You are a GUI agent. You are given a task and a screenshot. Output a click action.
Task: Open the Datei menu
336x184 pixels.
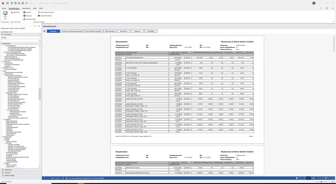4,8
